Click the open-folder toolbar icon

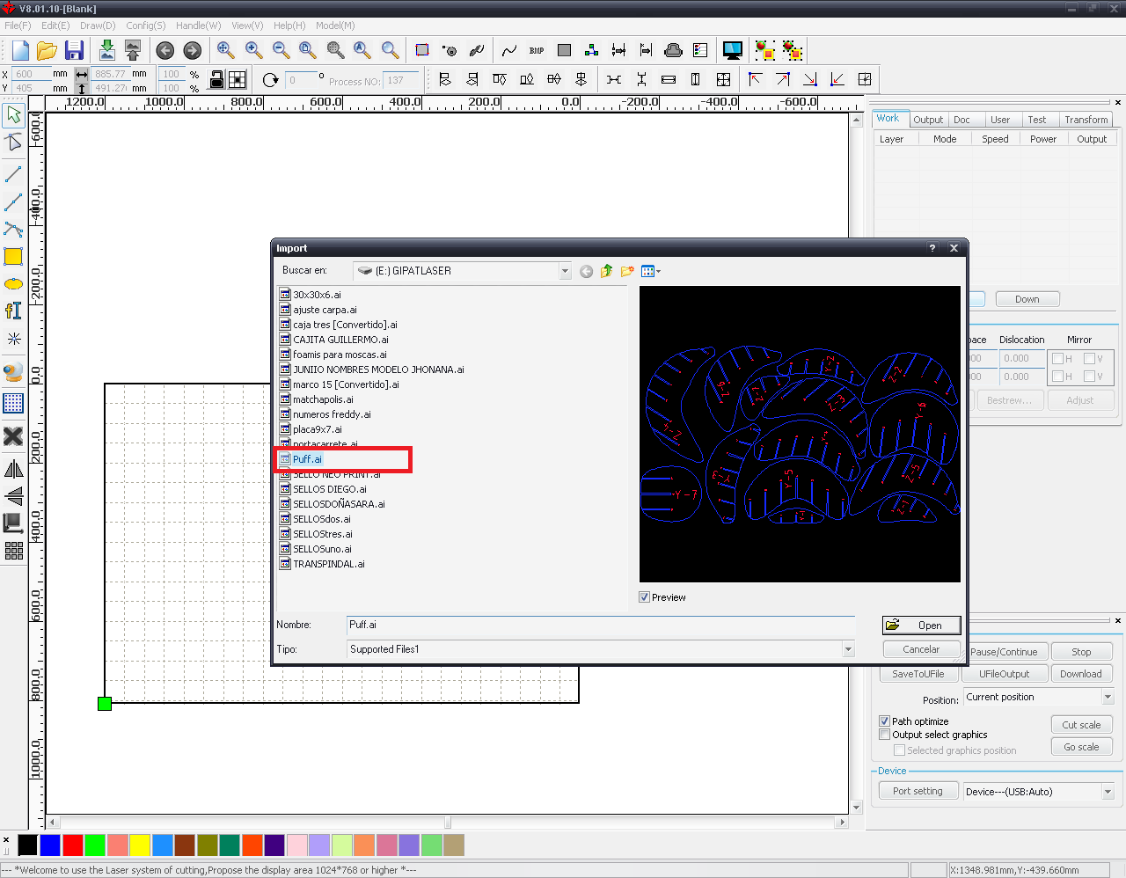[47, 50]
